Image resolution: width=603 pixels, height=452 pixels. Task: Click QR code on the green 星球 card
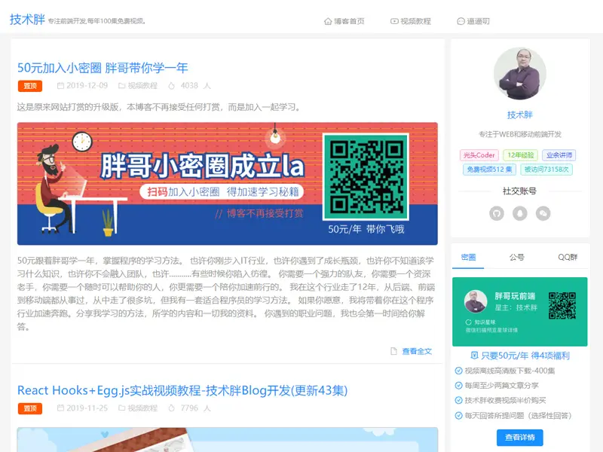pos(562,306)
